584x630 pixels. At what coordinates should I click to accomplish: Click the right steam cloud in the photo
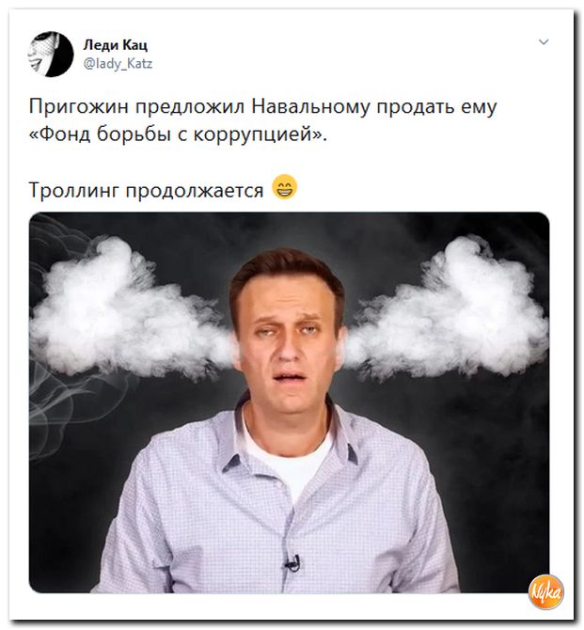click(x=446, y=309)
